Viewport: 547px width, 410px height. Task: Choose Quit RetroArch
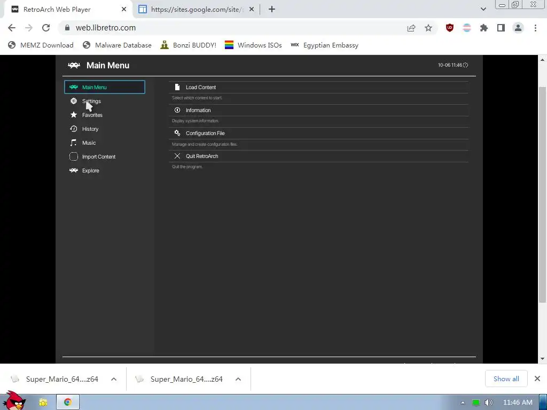pos(318,156)
